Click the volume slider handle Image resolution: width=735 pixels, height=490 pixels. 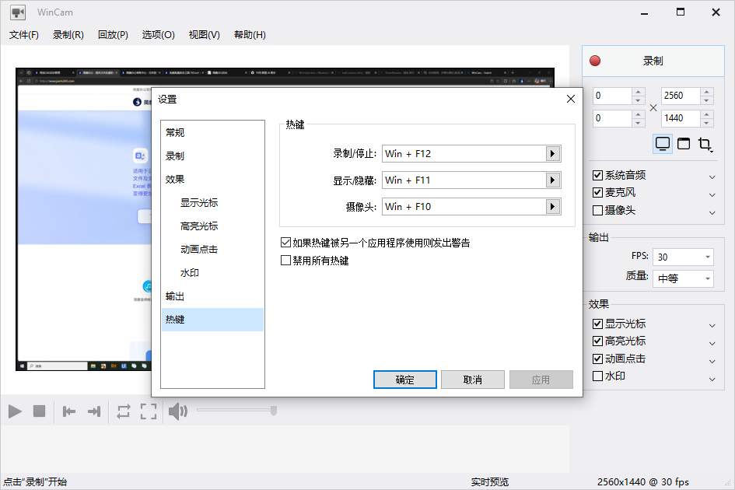coord(274,411)
